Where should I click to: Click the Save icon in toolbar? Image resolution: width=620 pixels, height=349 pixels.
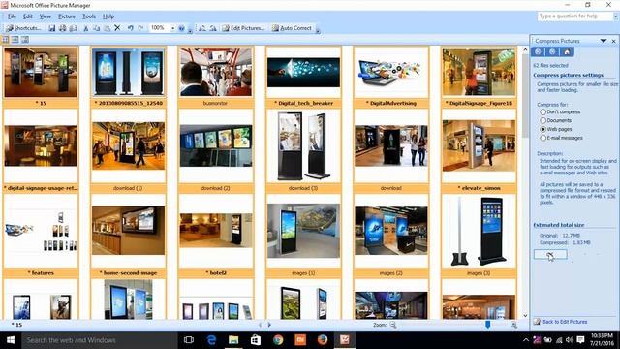[51, 28]
